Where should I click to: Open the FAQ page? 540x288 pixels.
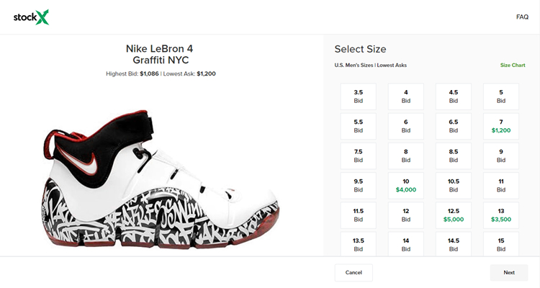pyautogui.click(x=522, y=17)
